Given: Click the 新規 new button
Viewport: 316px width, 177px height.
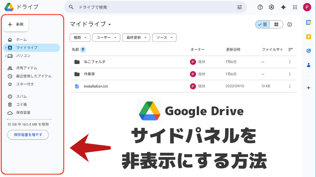Looking at the screenshot, I should 16,25.
